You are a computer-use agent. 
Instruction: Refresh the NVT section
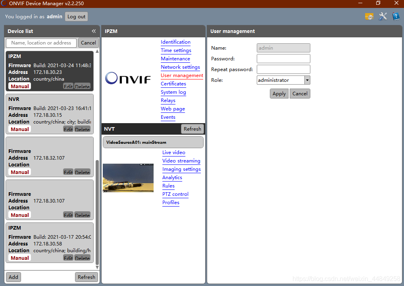(192, 129)
